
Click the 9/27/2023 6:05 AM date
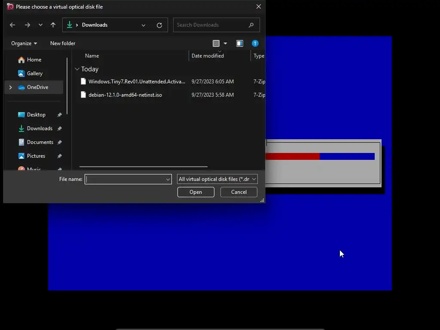(212, 81)
